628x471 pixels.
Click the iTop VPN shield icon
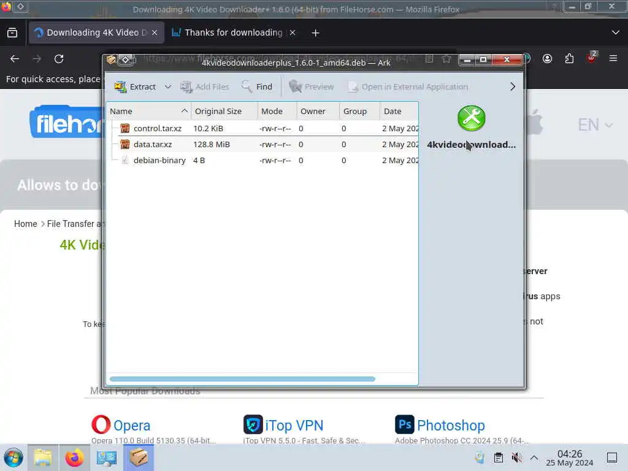coord(253,424)
